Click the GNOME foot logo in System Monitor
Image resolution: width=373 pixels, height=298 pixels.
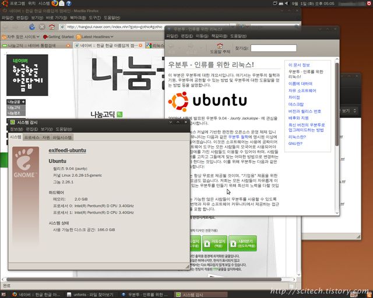tap(26, 163)
